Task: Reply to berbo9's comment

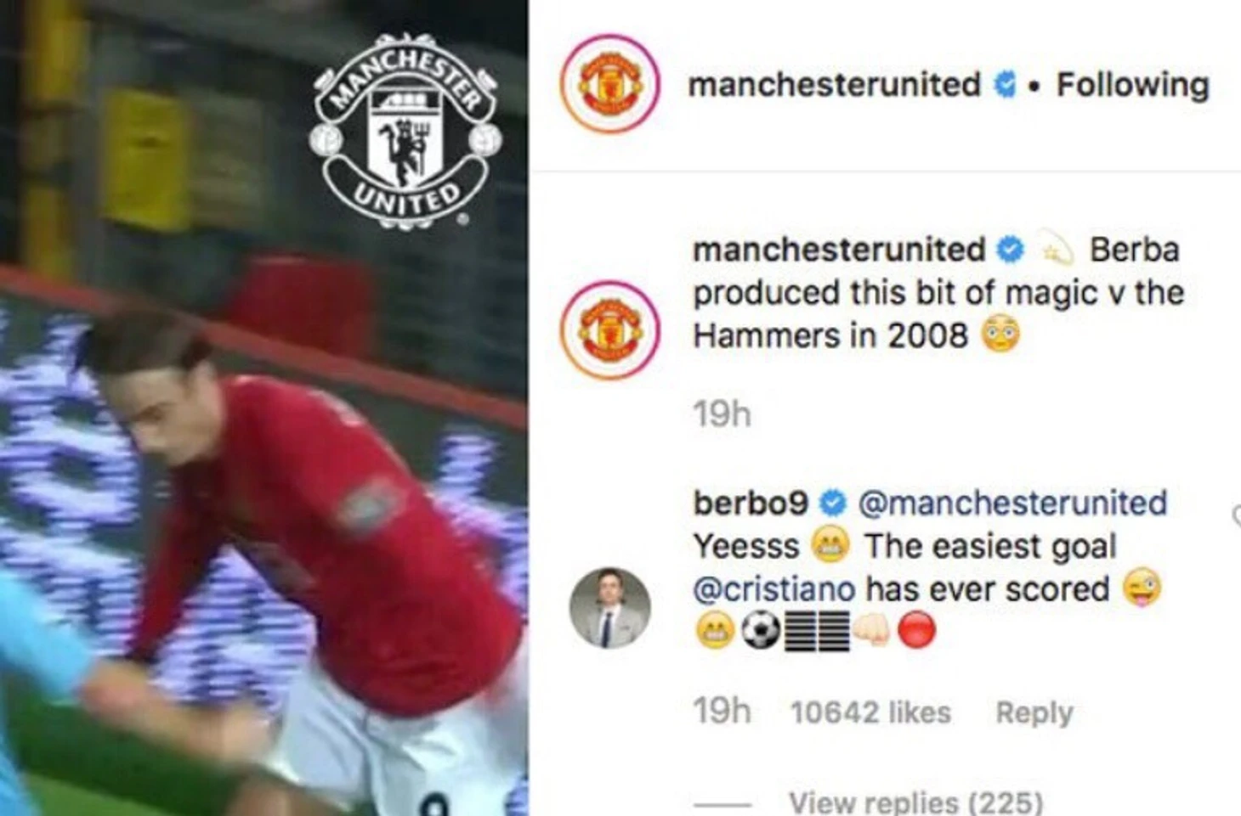Action: point(1034,712)
